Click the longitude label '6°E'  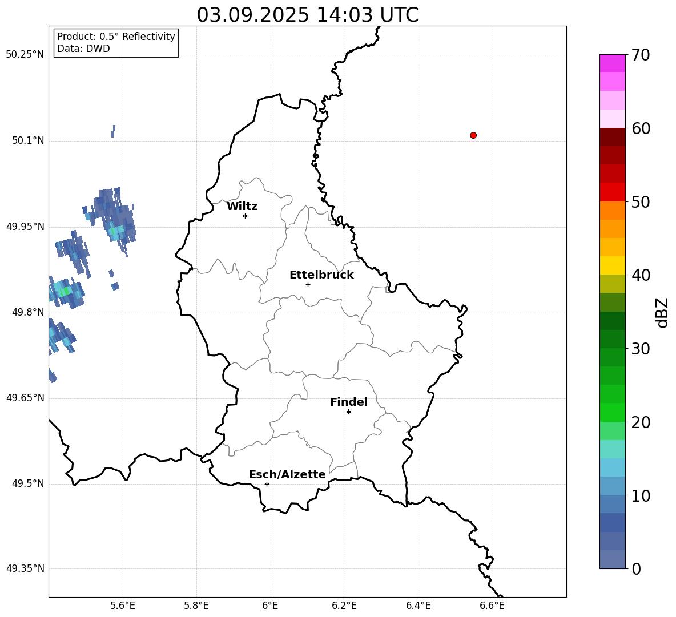(x=270, y=606)
